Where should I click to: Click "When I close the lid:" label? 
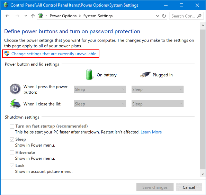coord(43,104)
